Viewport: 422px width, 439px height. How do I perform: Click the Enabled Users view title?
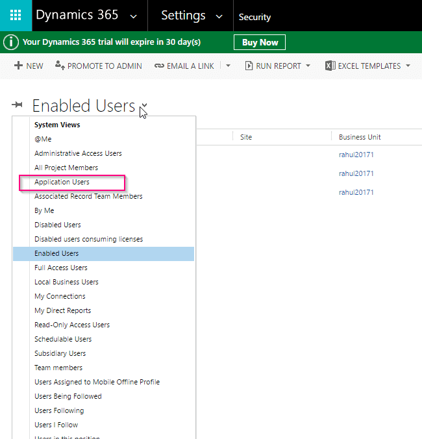(84, 106)
